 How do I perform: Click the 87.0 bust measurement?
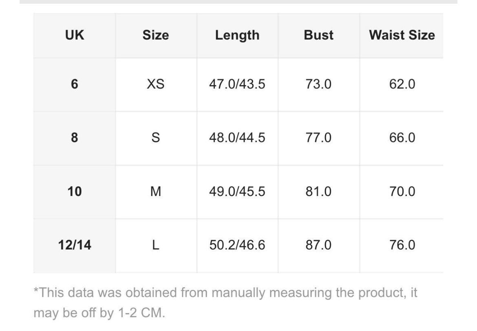coord(318,245)
